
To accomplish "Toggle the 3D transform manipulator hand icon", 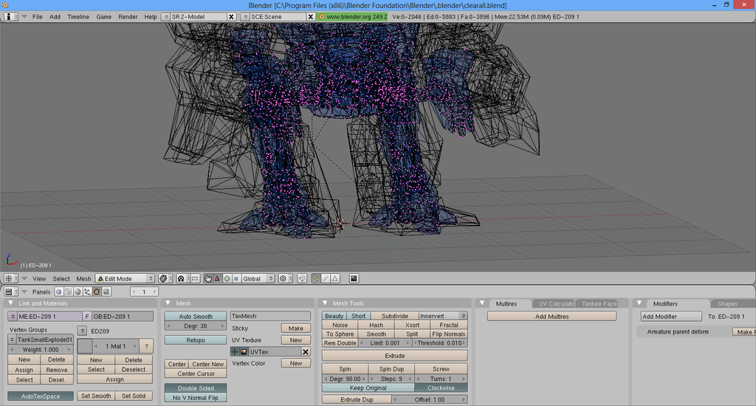I will click(x=207, y=279).
